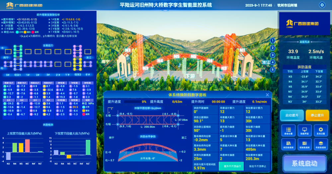The height and width of the screenshot is (174, 332).
Task: Click 塔架2右1 table header
Action: 48,83
